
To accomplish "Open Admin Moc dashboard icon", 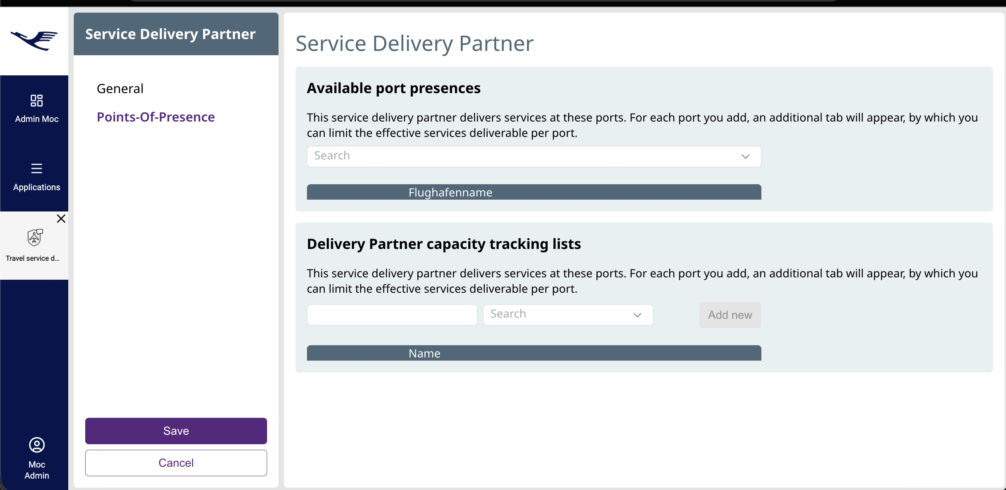I will (x=37, y=101).
